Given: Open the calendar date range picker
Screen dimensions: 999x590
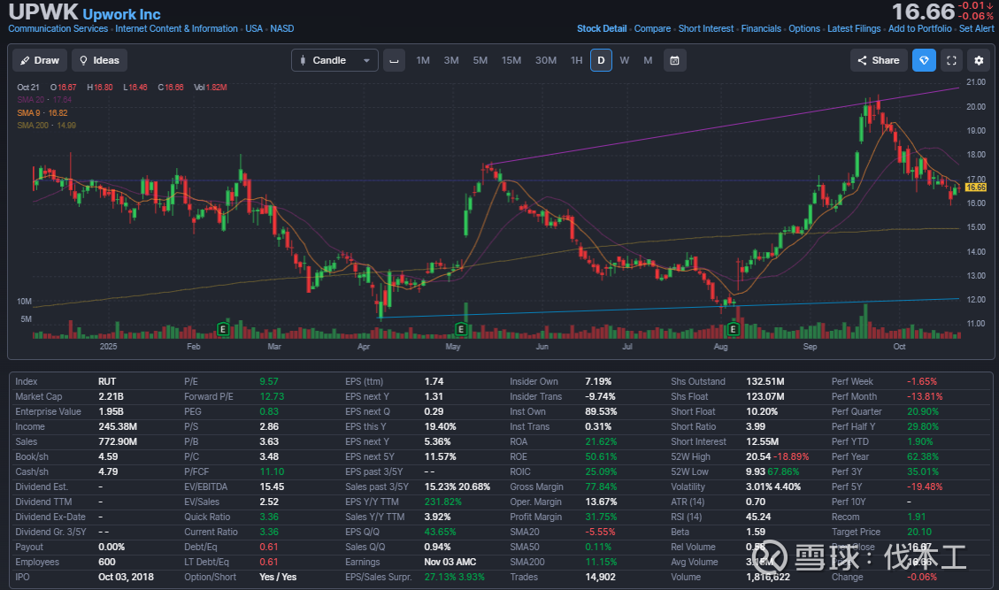Looking at the screenshot, I should pos(674,60).
